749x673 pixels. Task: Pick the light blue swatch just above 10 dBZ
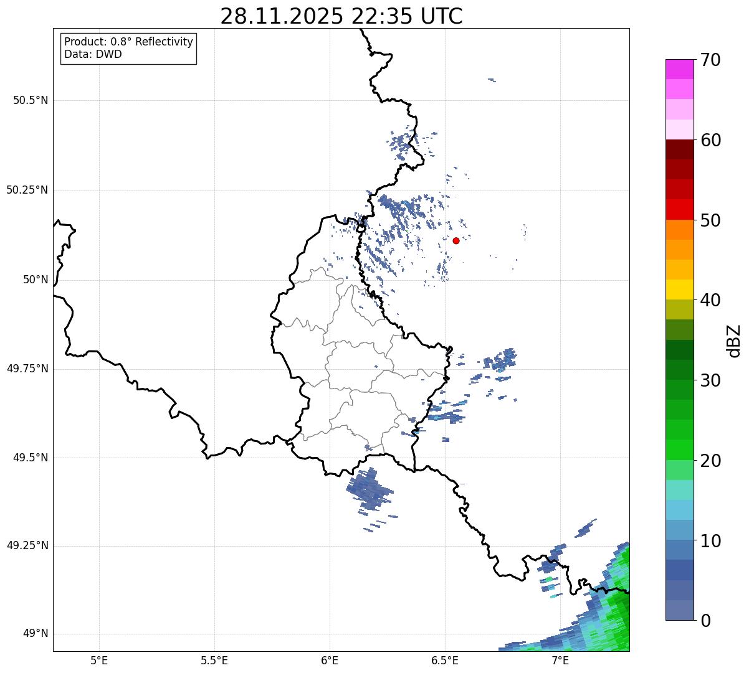(680, 530)
